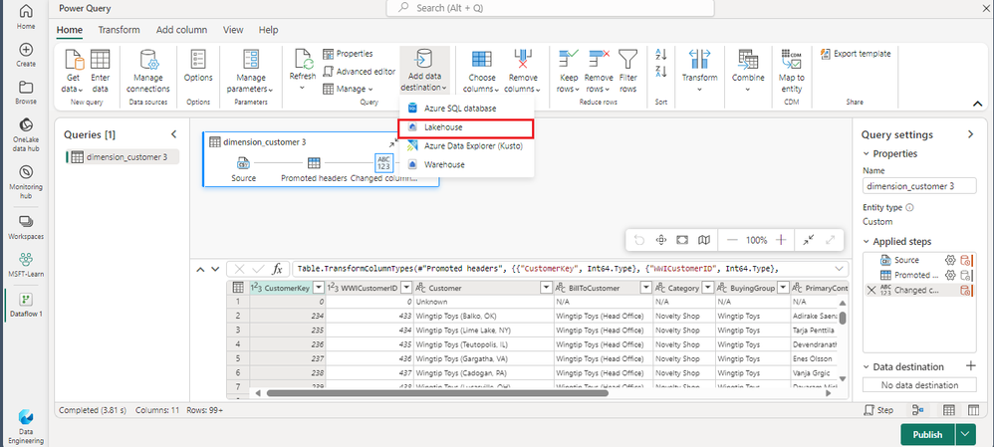Switch to the View tab
This screenshot has width=994, height=447.
click(x=233, y=30)
